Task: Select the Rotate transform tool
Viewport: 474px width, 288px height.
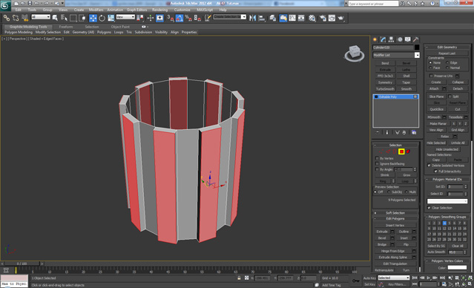Action: click(x=102, y=18)
